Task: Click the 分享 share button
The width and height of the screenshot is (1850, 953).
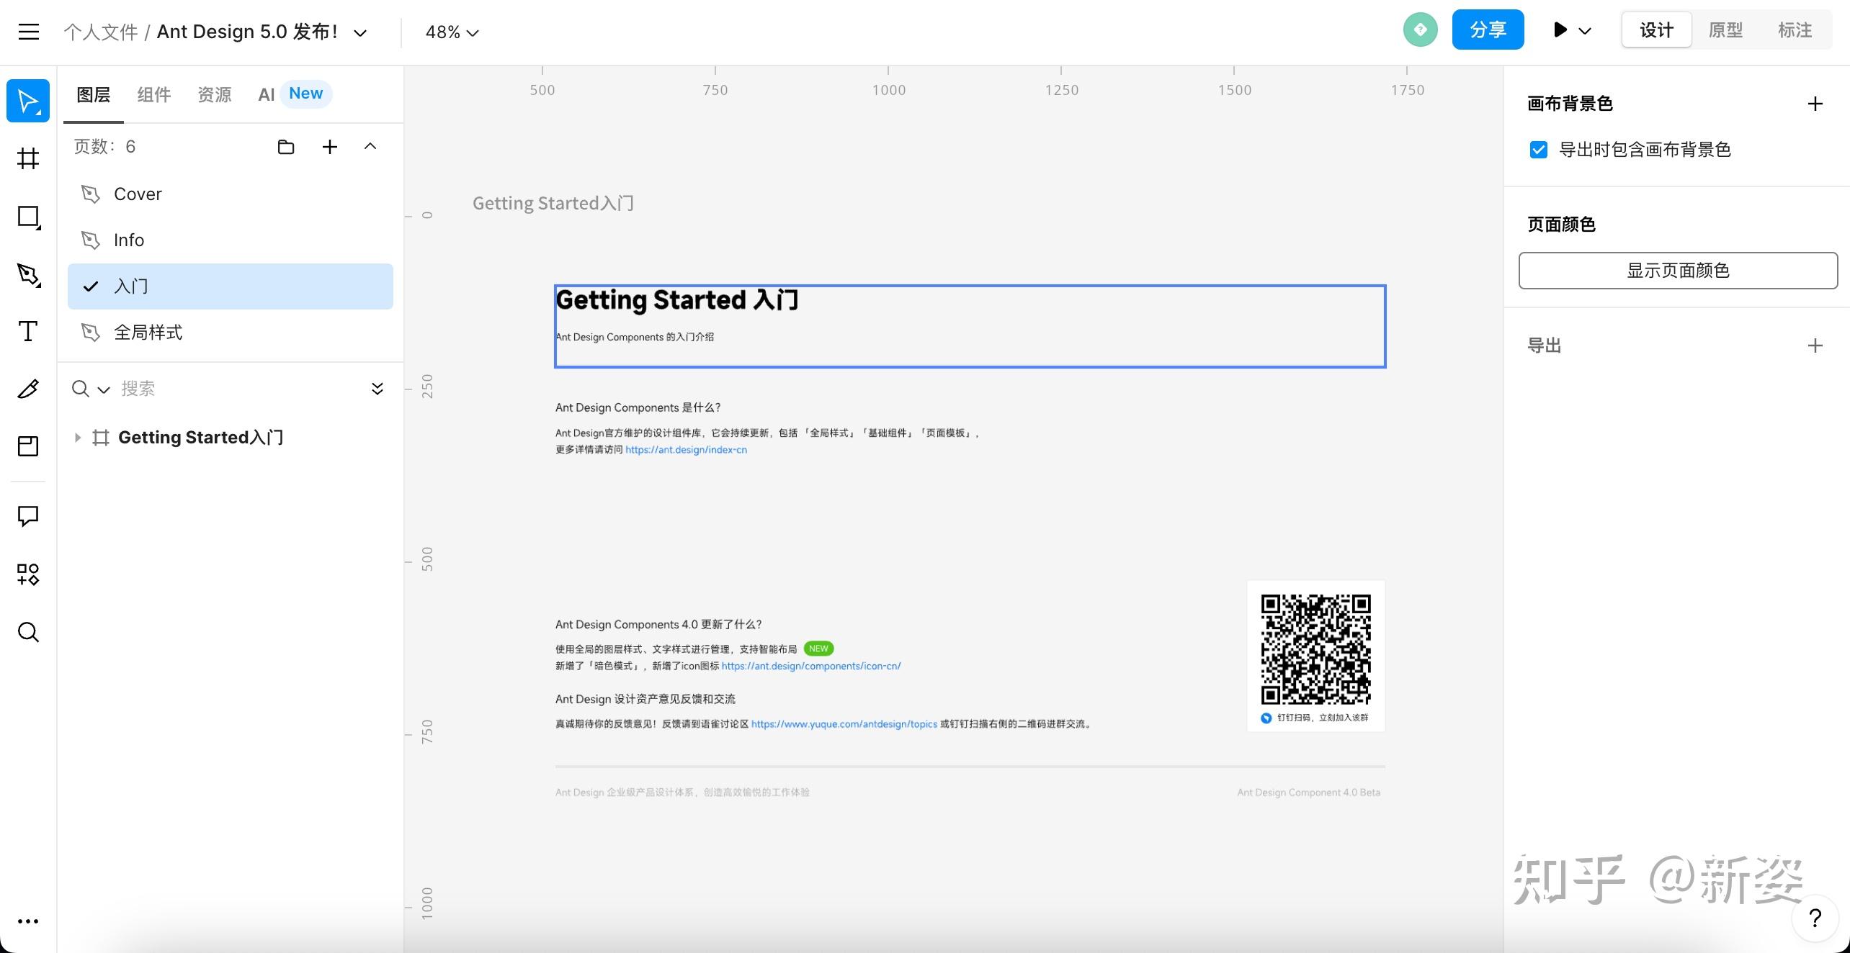Action: click(x=1487, y=30)
